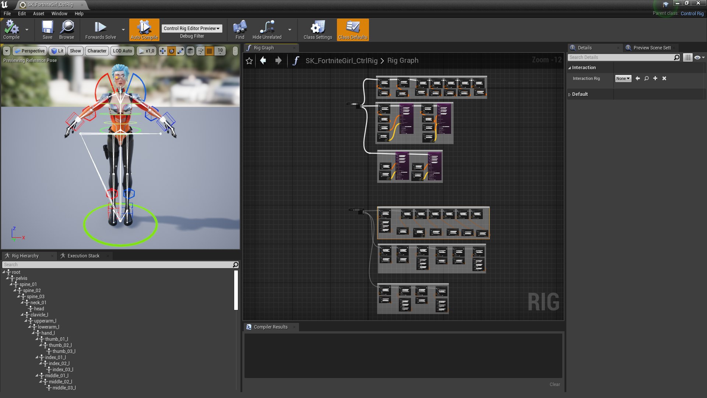Navigate forward in Rig Graph history
707x398 pixels.
(x=278, y=60)
